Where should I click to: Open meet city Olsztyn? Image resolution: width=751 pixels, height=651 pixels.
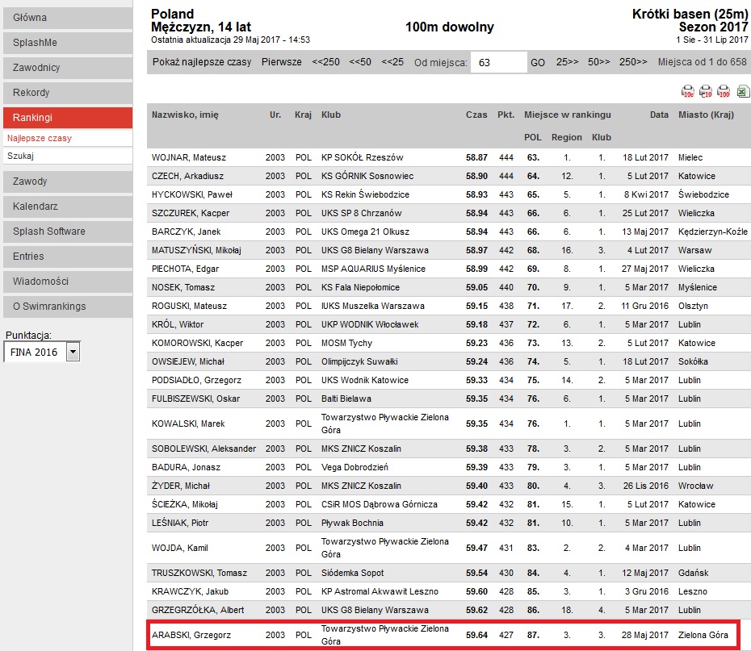click(x=693, y=306)
